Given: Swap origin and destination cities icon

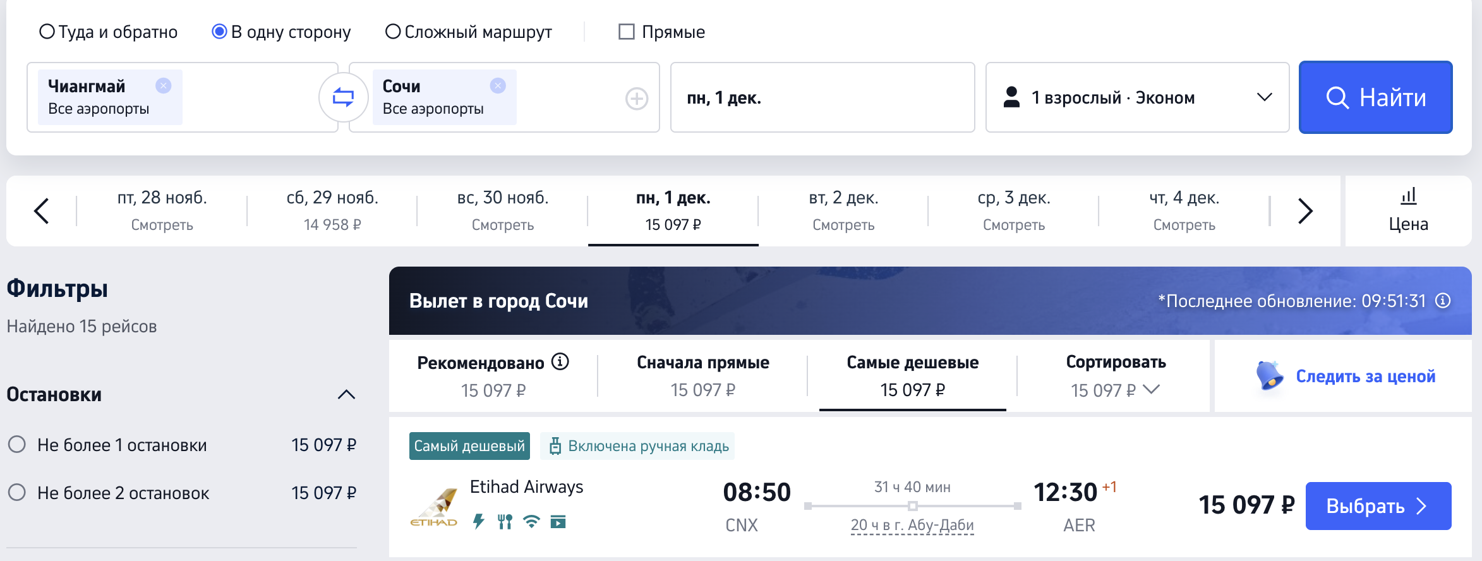Looking at the screenshot, I should [x=343, y=97].
